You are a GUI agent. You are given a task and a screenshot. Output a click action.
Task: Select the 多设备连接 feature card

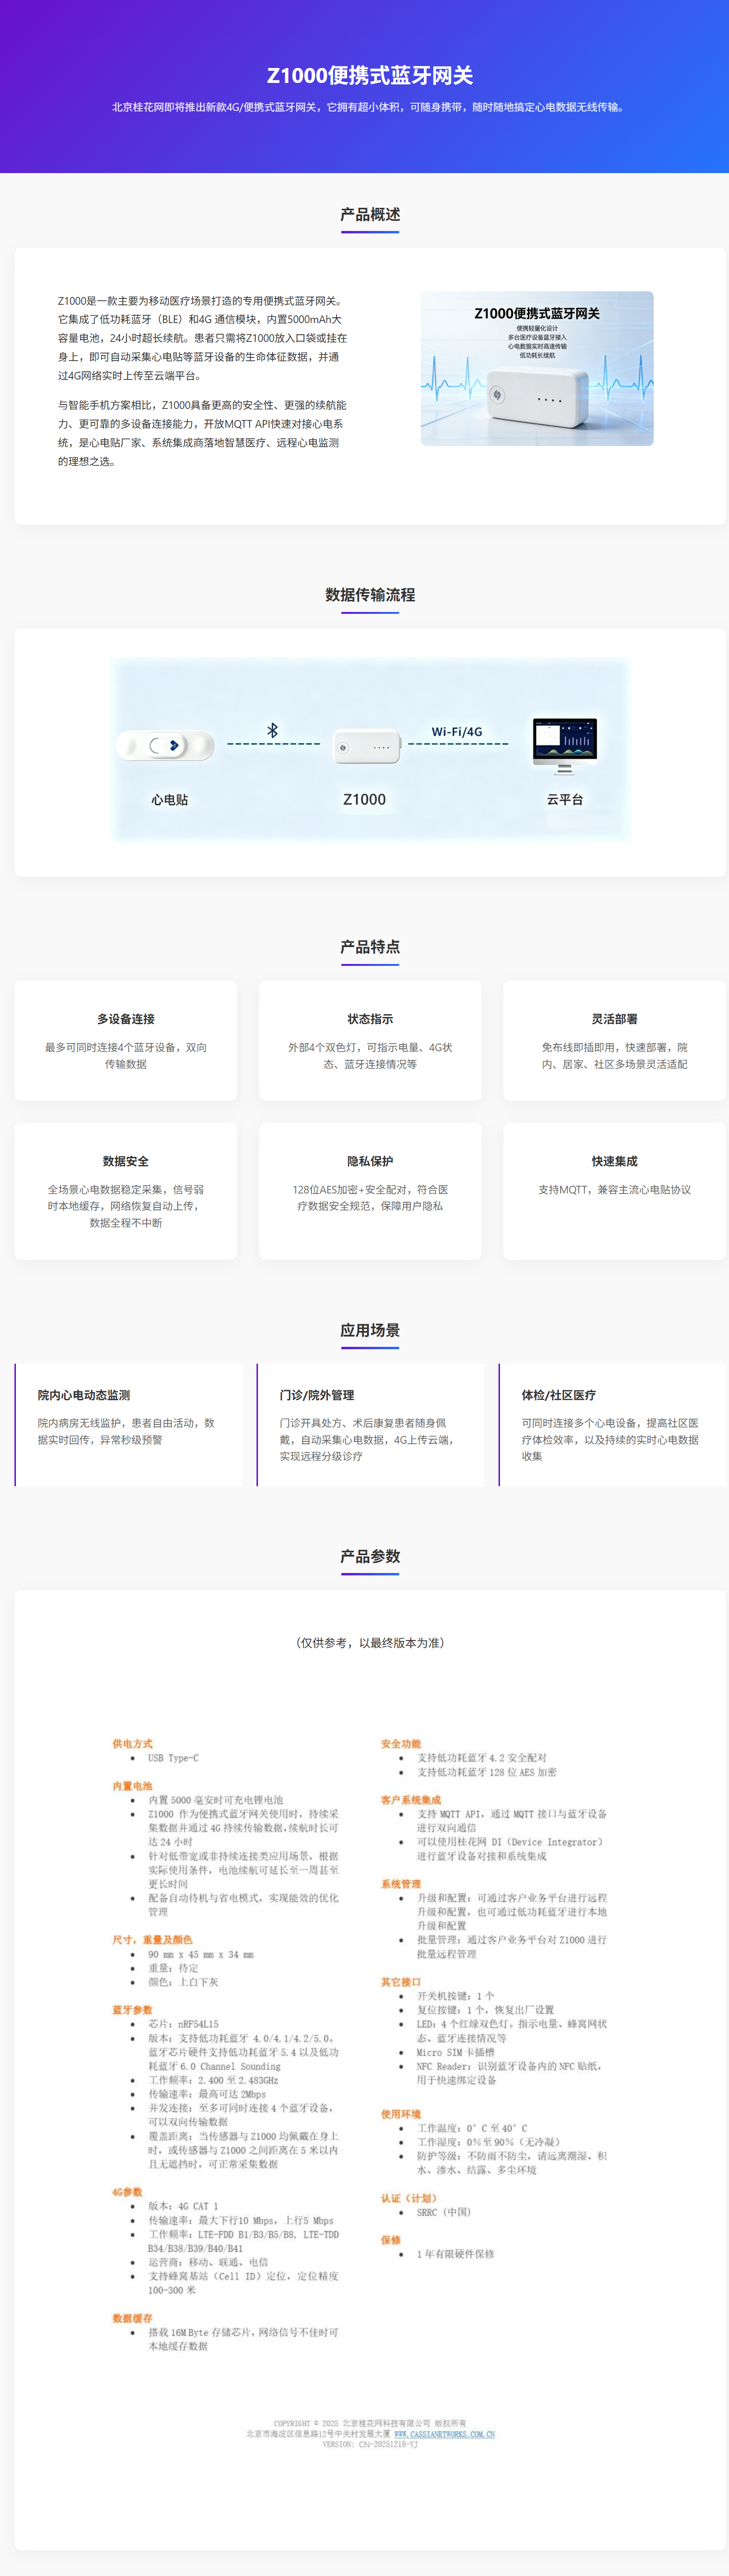(126, 1040)
